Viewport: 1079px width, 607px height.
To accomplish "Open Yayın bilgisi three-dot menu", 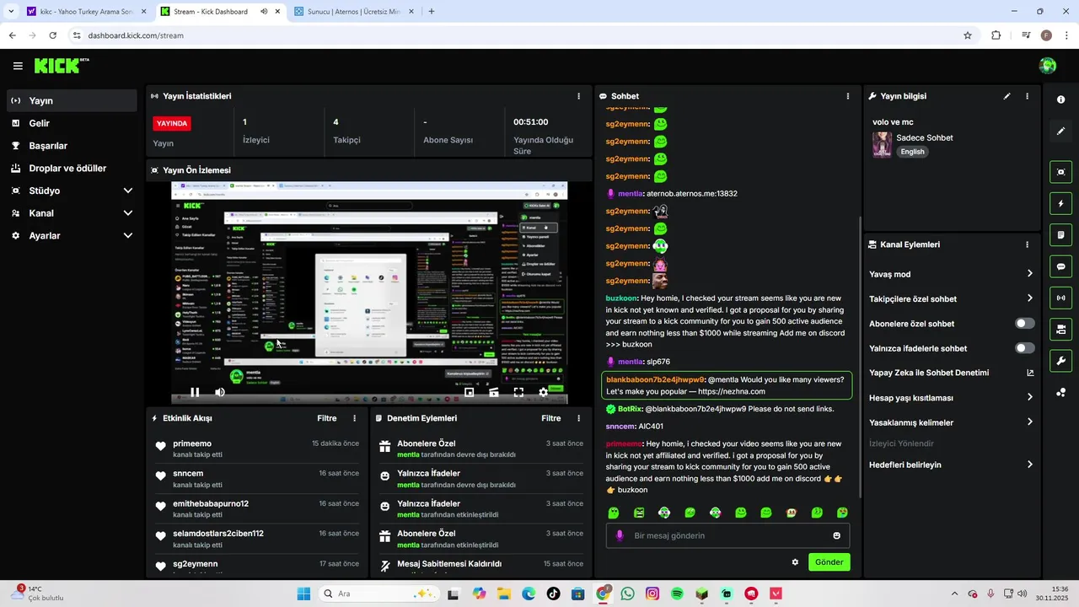I will point(1027,96).
